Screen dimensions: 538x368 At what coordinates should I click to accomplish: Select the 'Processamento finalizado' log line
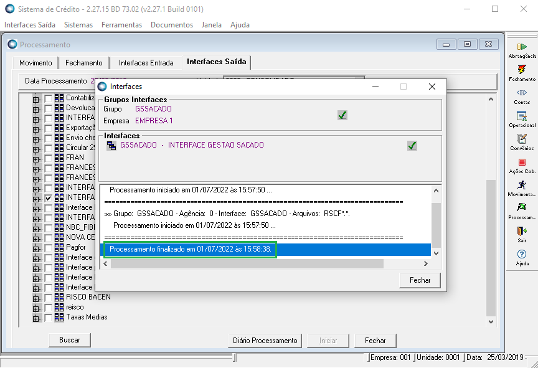(x=265, y=250)
